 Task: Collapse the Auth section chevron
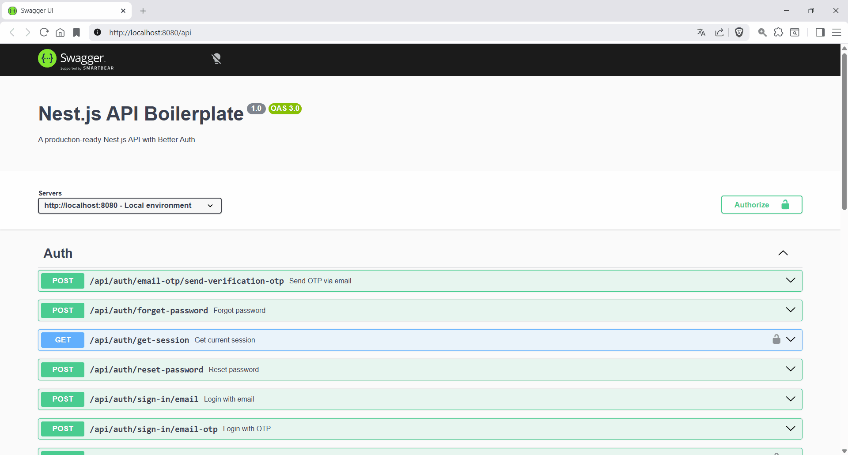point(783,253)
